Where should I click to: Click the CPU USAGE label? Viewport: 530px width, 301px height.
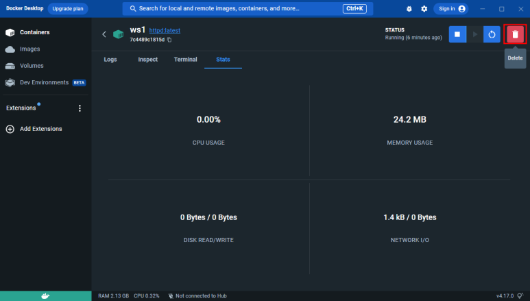[x=208, y=143]
